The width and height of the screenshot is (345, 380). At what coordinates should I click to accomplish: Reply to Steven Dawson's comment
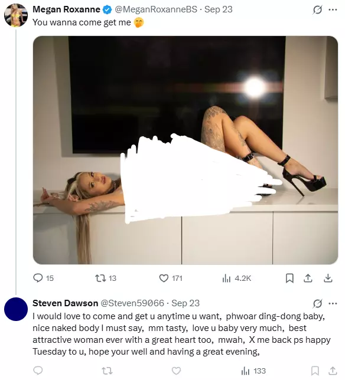pyautogui.click(x=38, y=371)
